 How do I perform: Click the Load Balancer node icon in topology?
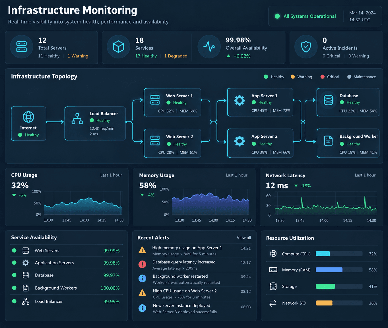77,119
